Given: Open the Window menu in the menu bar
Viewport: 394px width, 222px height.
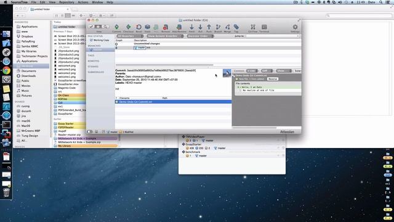Looking at the screenshot, I should [97, 2].
